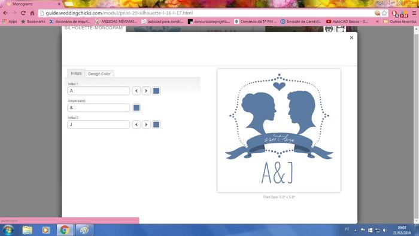Open 'dicionário de arquit...' bookmark
The height and width of the screenshot is (236, 419).
[x=70, y=22]
